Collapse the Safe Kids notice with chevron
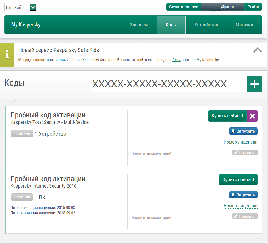 (x=257, y=50)
